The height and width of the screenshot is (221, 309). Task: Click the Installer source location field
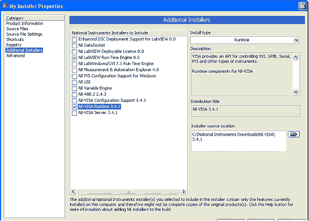(238, 141)
